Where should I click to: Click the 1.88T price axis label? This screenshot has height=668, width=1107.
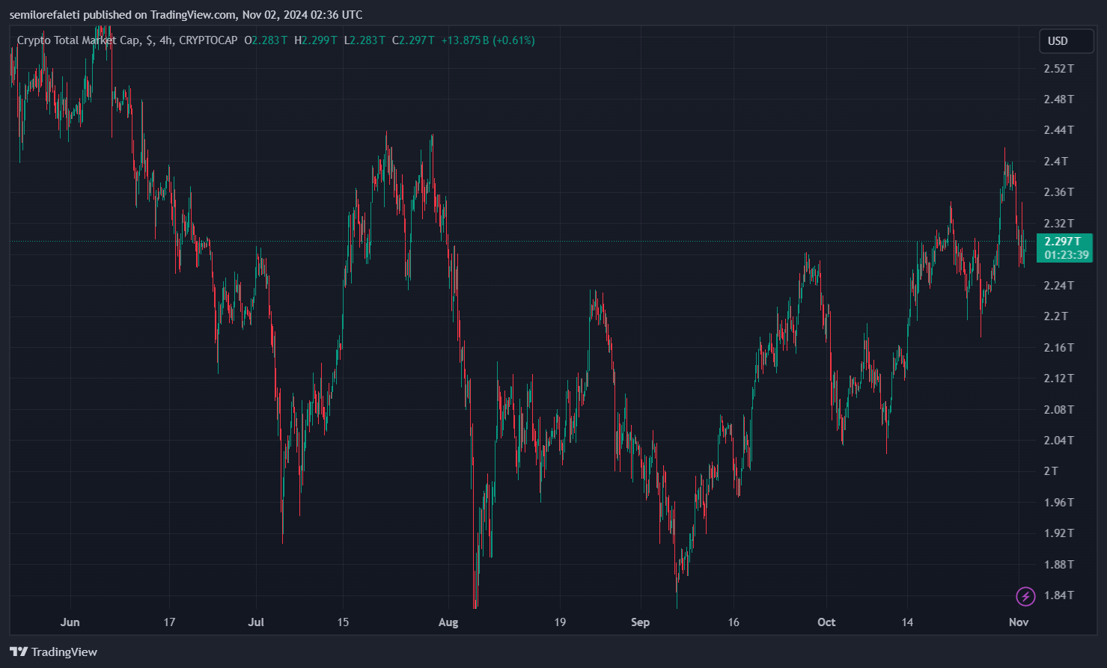(1059, 565)
